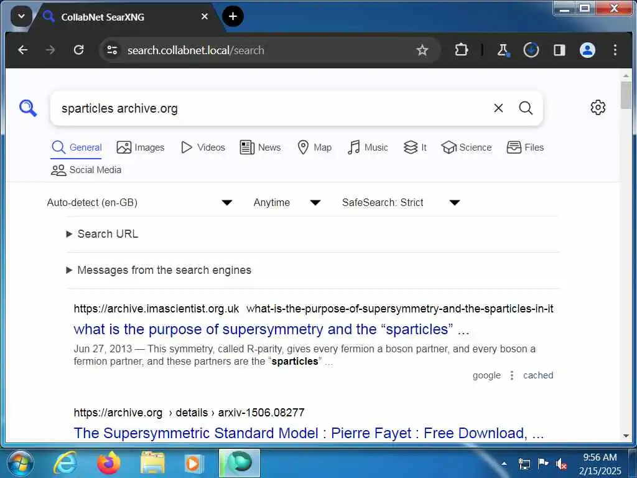Open the network tray icon

pyautogui.click(x=524, y=464)
